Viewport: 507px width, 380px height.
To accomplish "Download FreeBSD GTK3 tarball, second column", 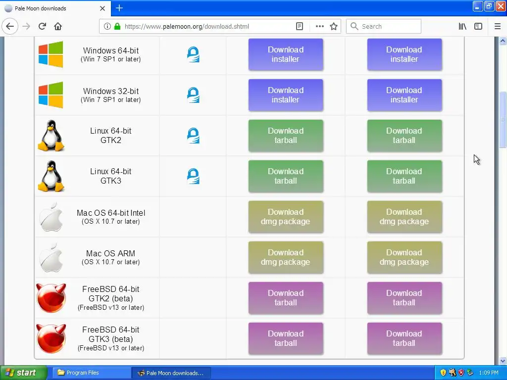I will point(404,338).
